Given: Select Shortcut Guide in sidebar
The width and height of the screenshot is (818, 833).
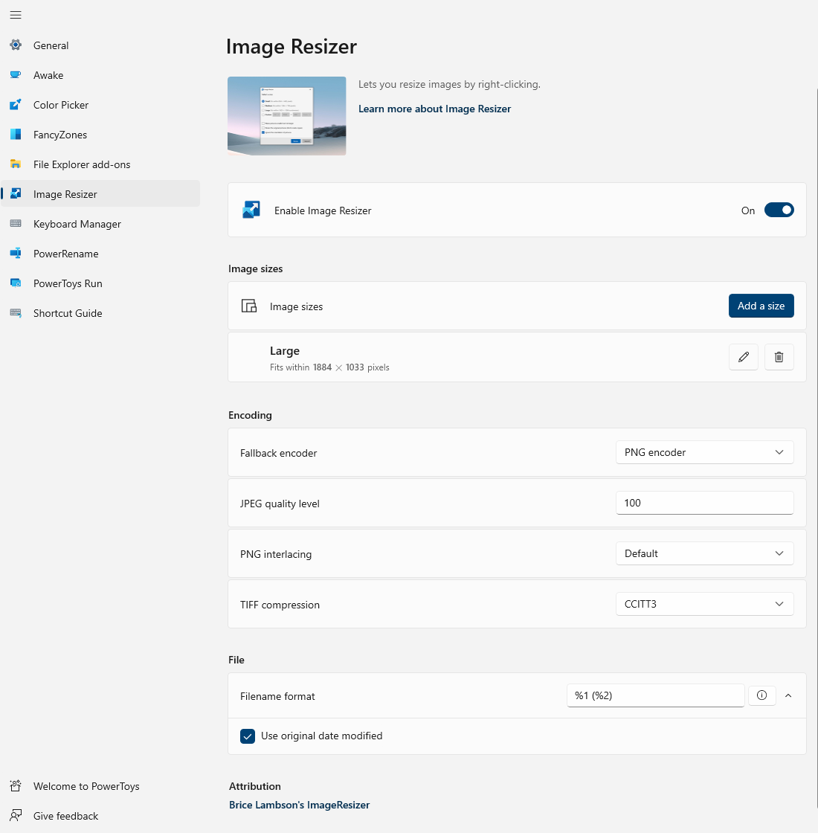Looking at the screenshot, I should point(100,313).
